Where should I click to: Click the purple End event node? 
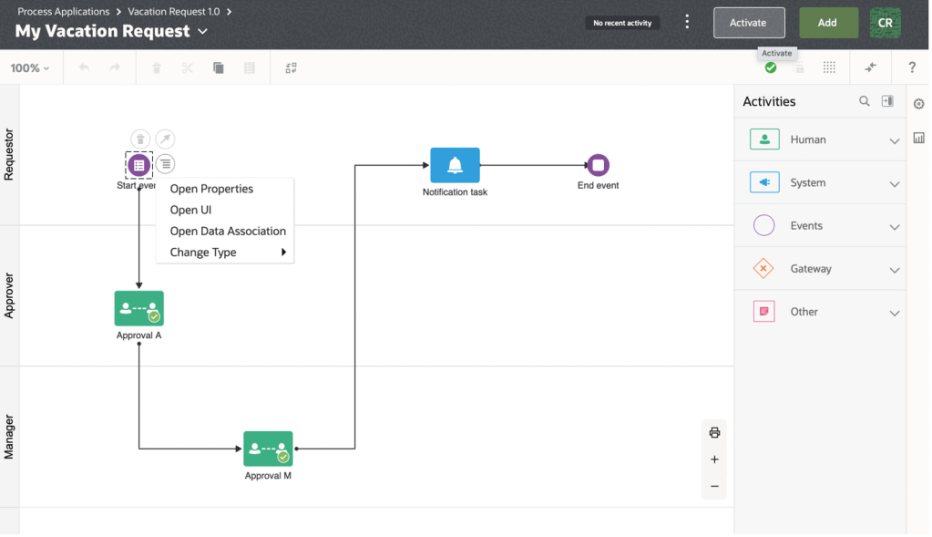(x=598, y=165)
